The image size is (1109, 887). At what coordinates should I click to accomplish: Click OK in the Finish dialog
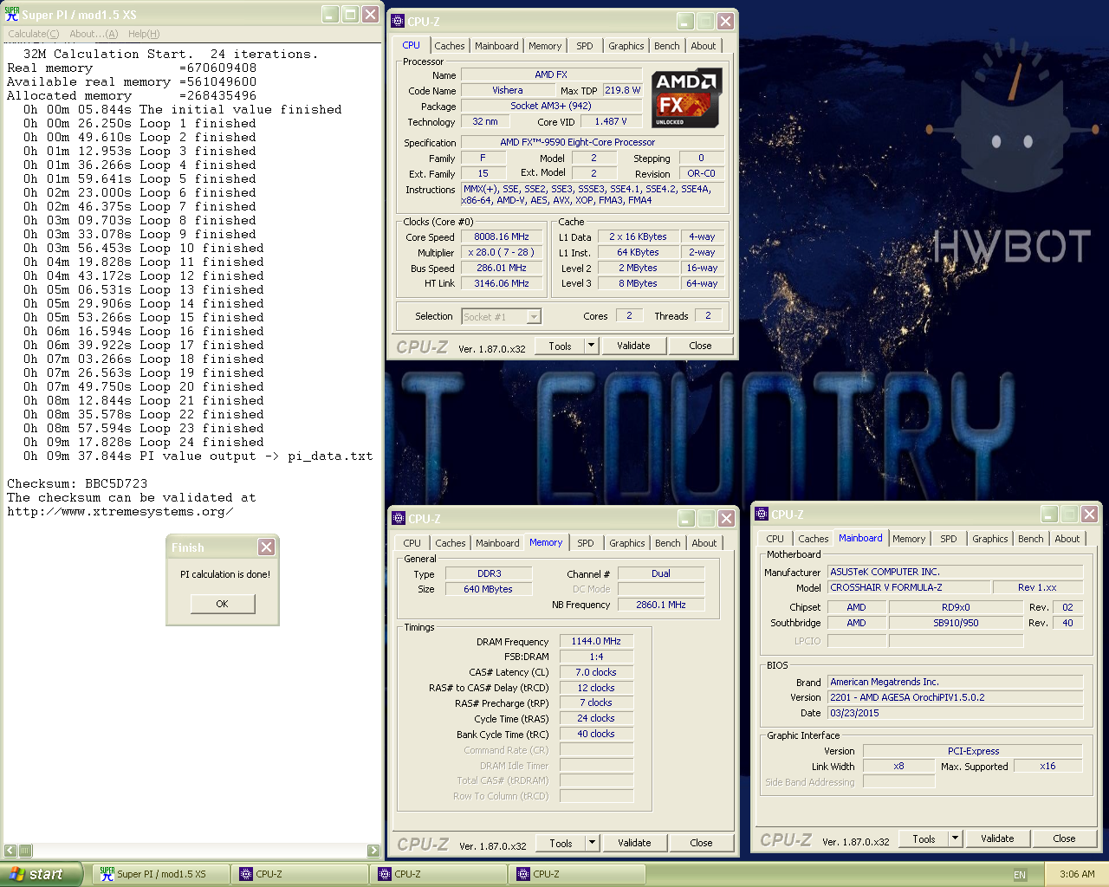point(223,604)
